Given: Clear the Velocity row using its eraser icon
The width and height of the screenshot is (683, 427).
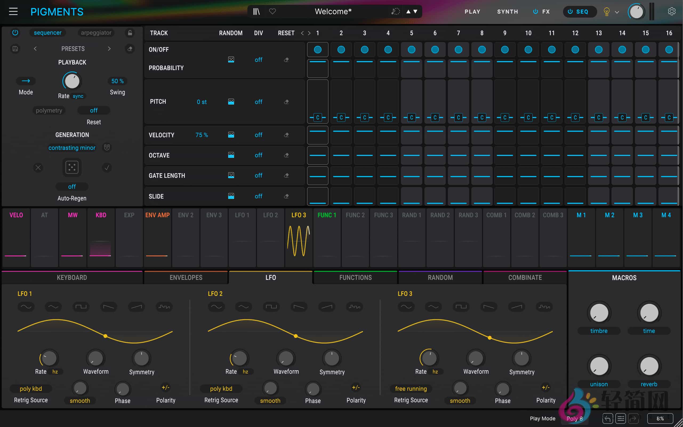Looking at the screenshot, I should pos(286,135).
